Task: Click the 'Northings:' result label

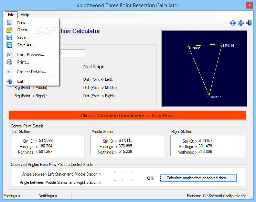Action: (94, 67)
